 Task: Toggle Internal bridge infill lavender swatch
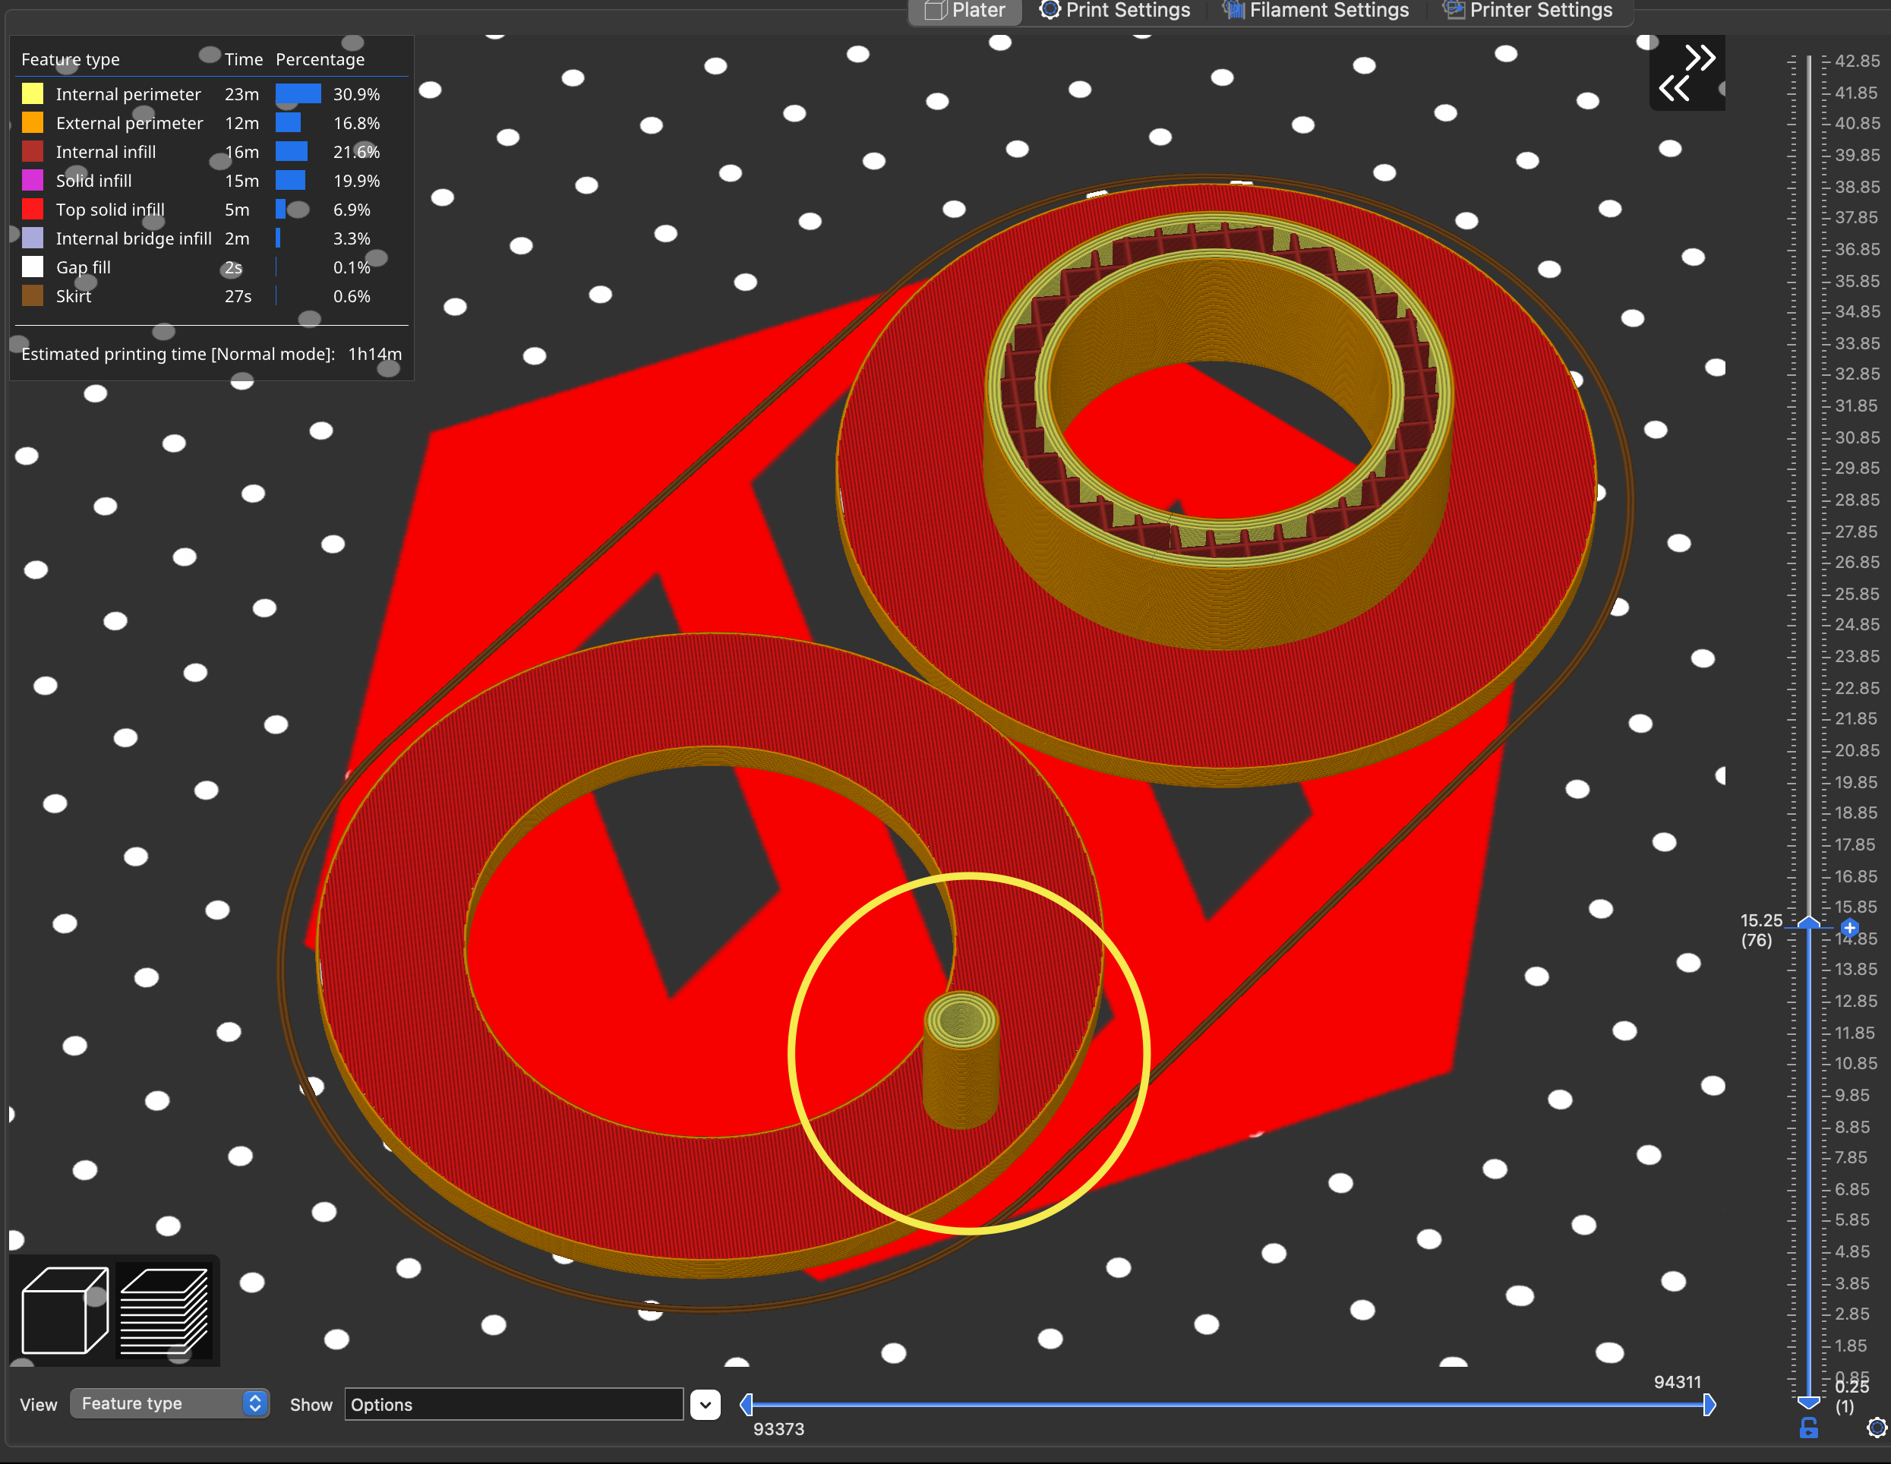pos(32,238)
